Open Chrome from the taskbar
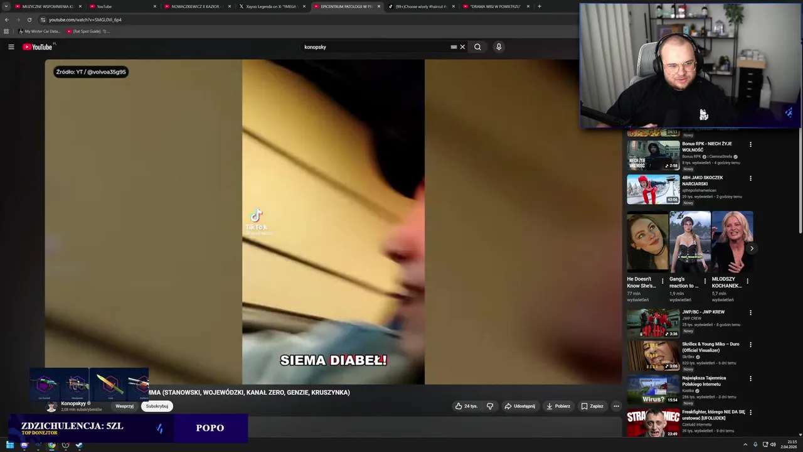 (x=51, y=445)
